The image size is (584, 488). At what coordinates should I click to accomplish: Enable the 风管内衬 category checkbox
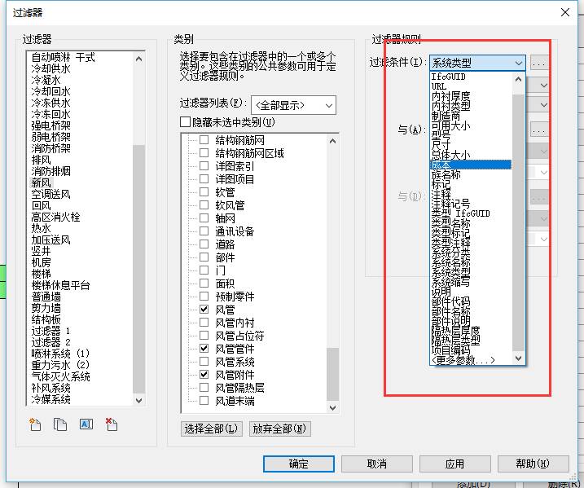pyautogui.click(x=204, y=323)
